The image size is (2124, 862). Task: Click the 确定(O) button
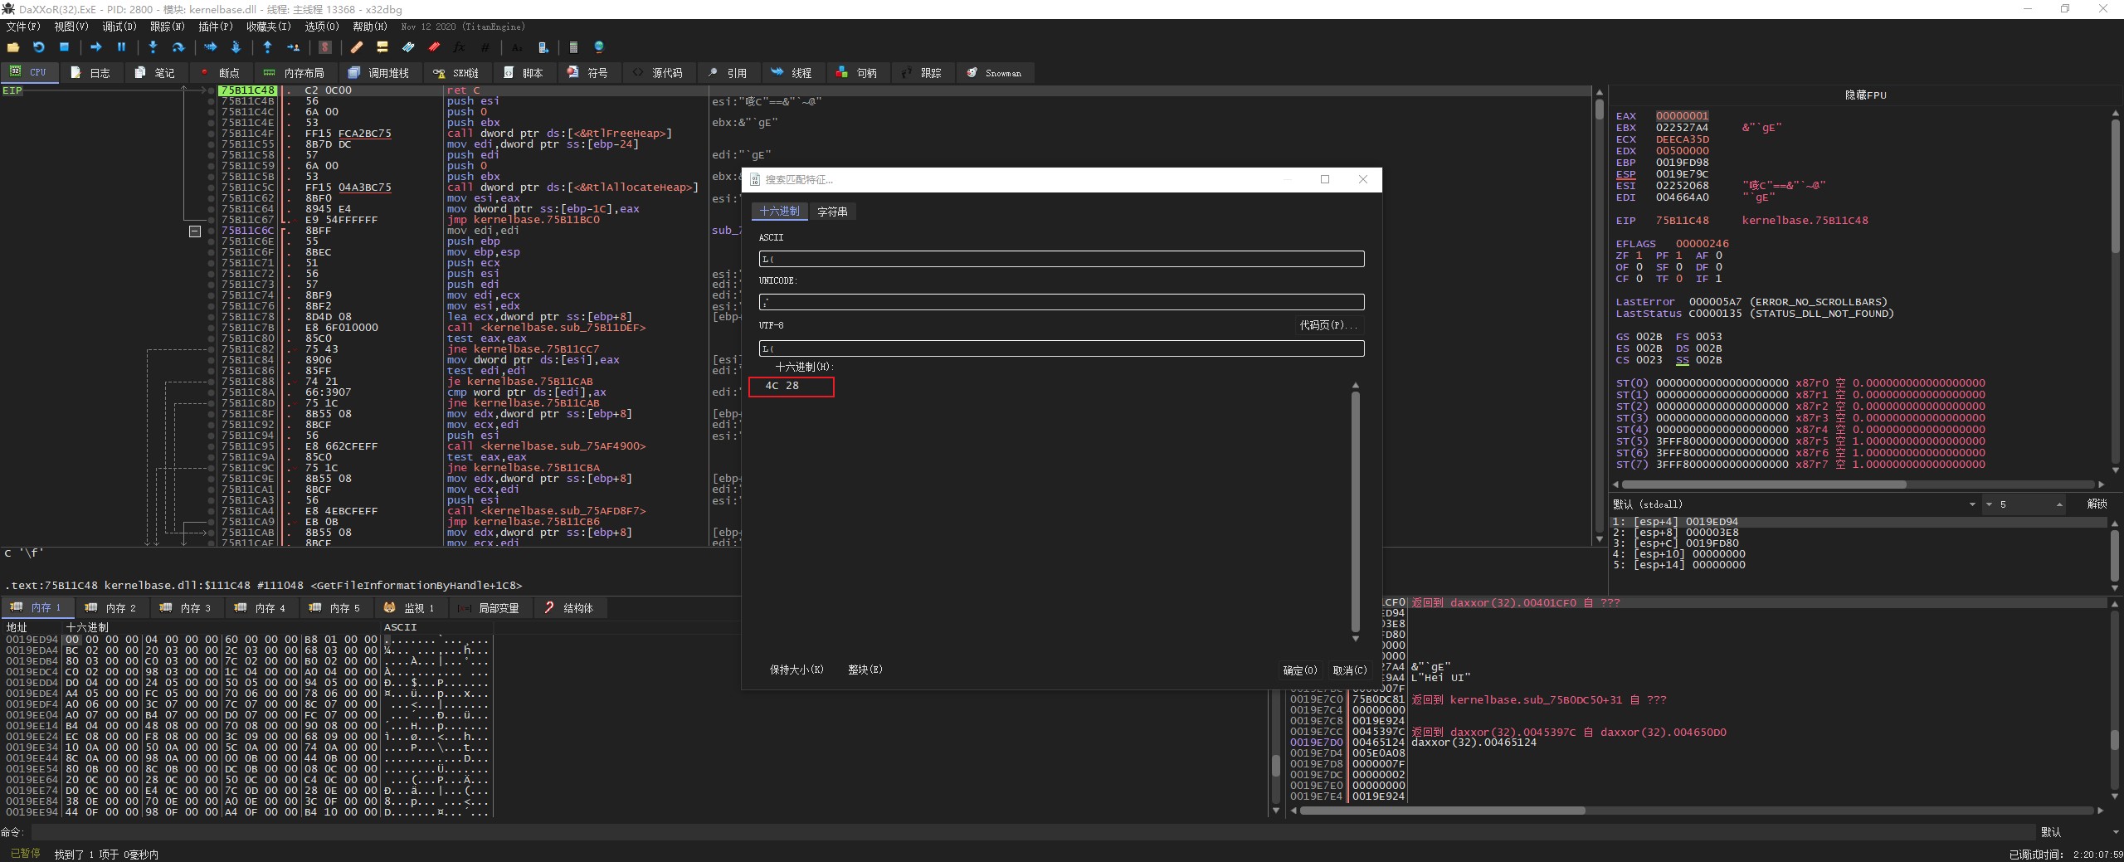pyautogui.click(x=1299, y=670)
